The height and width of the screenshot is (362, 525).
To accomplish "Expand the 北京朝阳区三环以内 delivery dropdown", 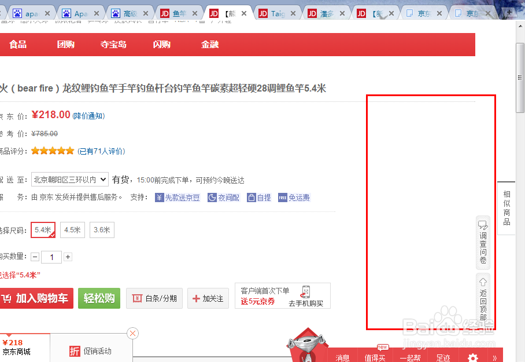I will coord(69,180).
